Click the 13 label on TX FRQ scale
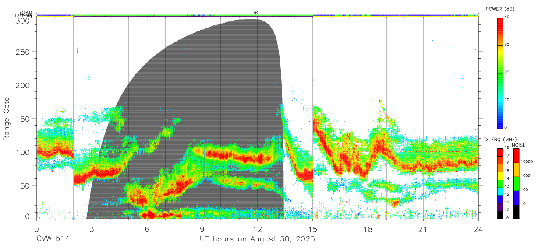This screenshot has width=538, height=248. (506, 187)
